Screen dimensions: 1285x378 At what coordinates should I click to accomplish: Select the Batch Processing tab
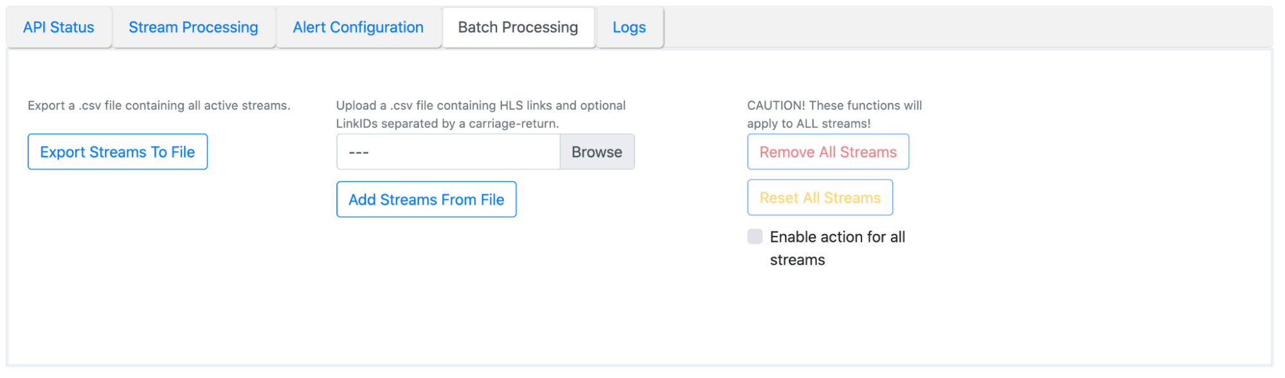click(517, 28)
